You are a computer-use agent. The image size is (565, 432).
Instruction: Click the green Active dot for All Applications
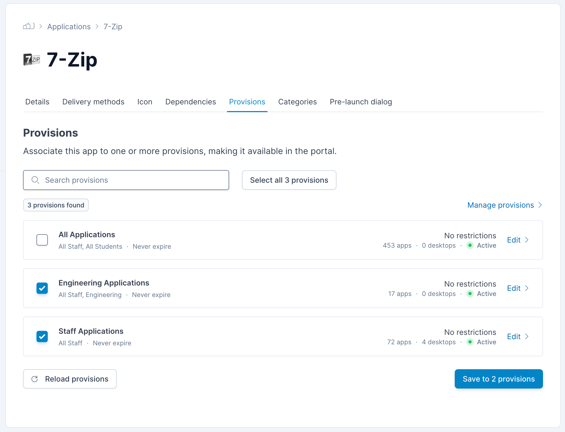470,245
